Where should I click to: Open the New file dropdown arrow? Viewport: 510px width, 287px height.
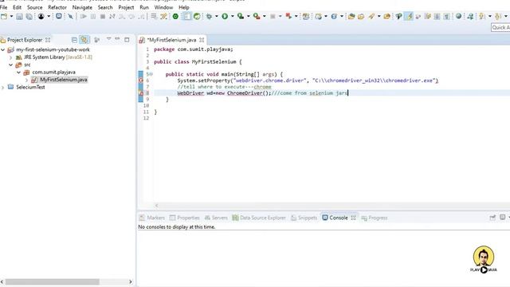pos(11,16)
